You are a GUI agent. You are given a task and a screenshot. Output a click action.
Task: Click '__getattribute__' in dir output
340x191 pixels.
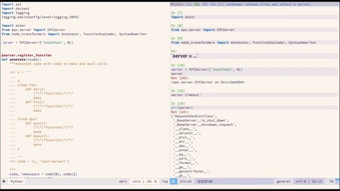192,171
